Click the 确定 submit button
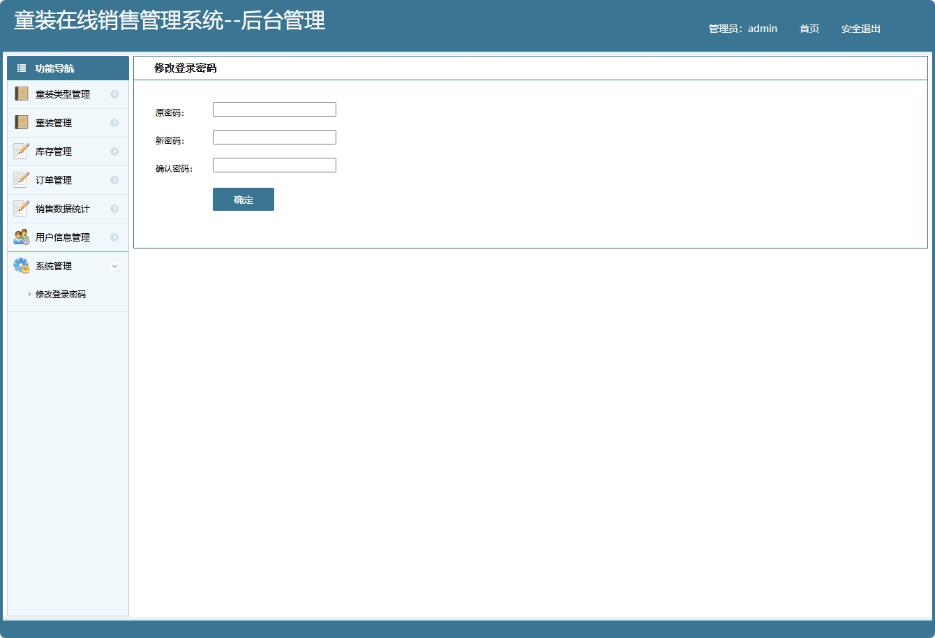 click(x=243, y=199)
